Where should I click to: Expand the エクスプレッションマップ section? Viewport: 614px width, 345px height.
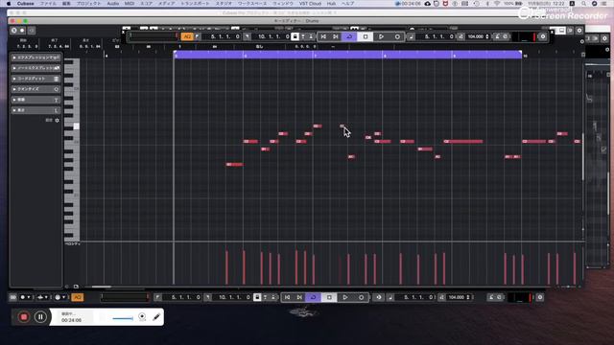click(36, 57)
